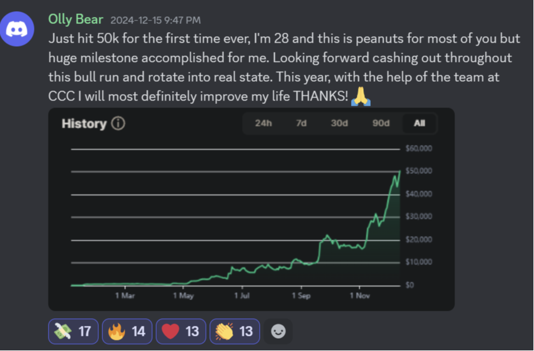Image resolution: width=534 pixels, height=351 pixels.
Task: Click the History heading label
Action: [x=84, y=123]
